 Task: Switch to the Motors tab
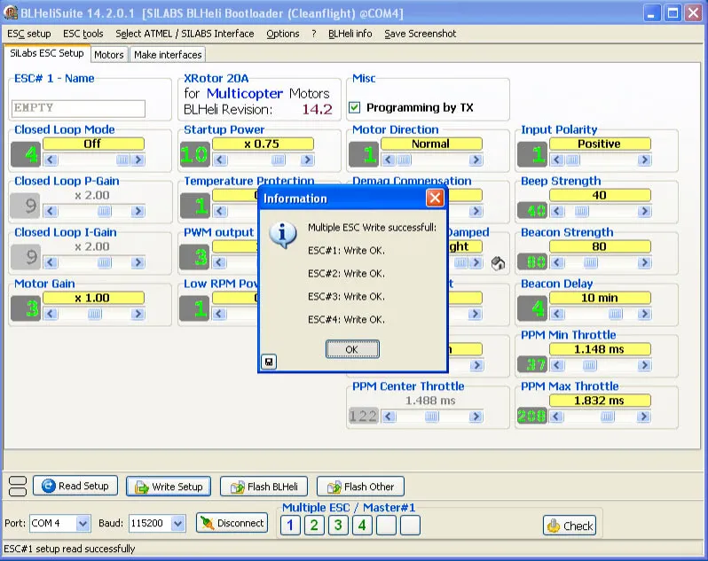coord(109,55)
